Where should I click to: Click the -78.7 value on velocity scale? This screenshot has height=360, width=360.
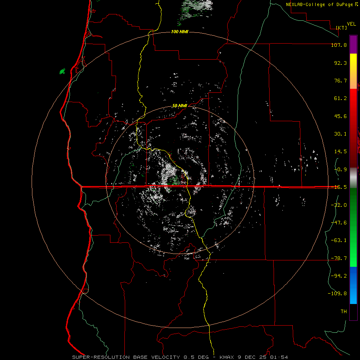pos(339,258)
